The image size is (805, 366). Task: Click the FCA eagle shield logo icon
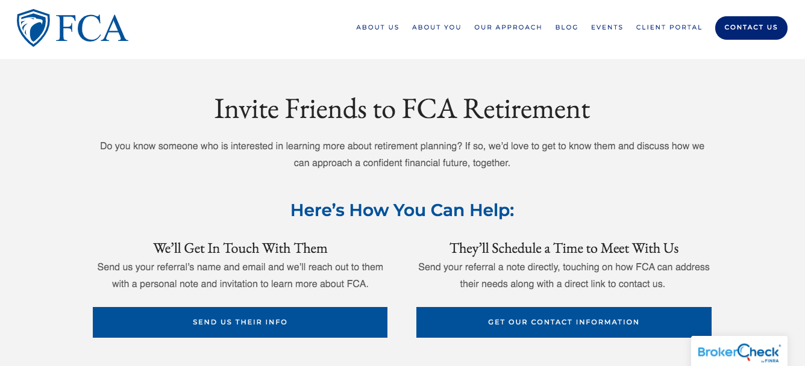(33, 28)
